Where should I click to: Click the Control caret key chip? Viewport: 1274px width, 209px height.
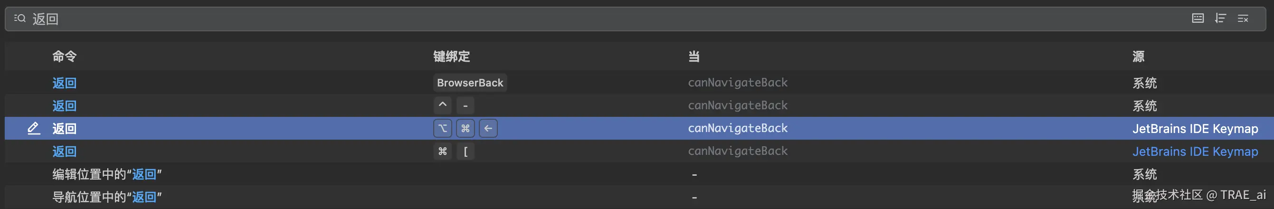point(443,105)
